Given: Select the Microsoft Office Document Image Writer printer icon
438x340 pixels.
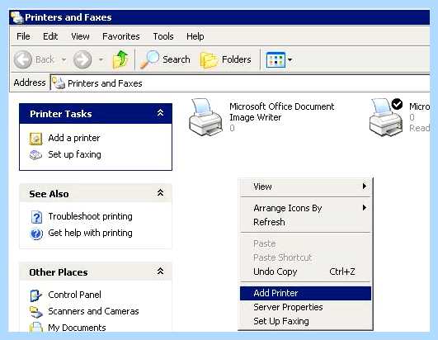Looking at the screenshot, I should coord(206,117).
